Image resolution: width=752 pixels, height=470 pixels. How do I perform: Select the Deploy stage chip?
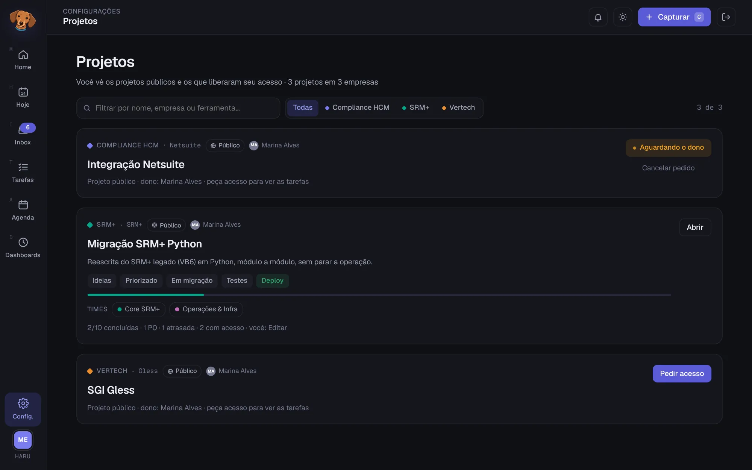[x=273, y=281]
